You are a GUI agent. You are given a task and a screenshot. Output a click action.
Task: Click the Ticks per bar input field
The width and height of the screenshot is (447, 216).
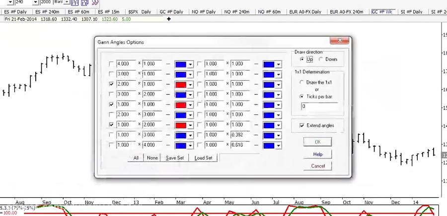(319, 107)
